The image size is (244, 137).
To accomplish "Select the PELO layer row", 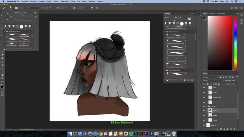I will (222, 110).
